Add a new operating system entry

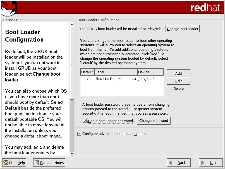point(178,73)
